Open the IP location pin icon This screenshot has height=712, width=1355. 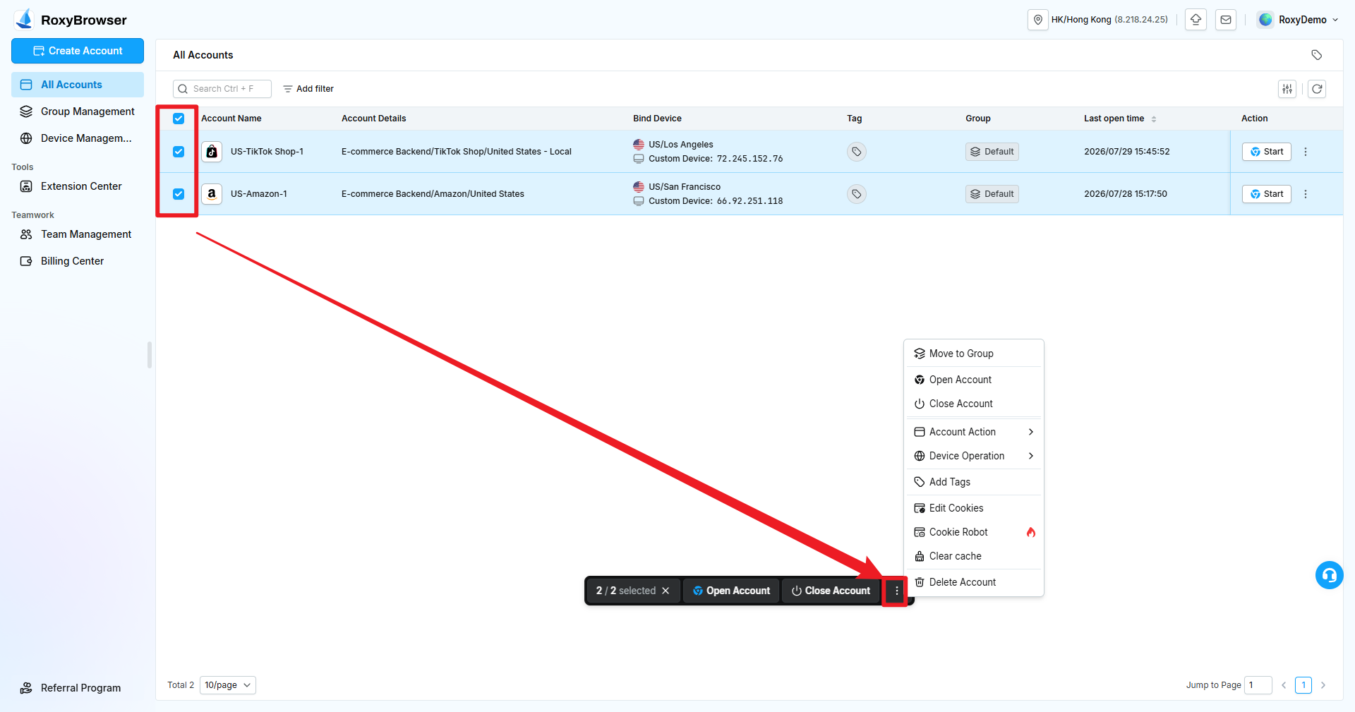1037,20
